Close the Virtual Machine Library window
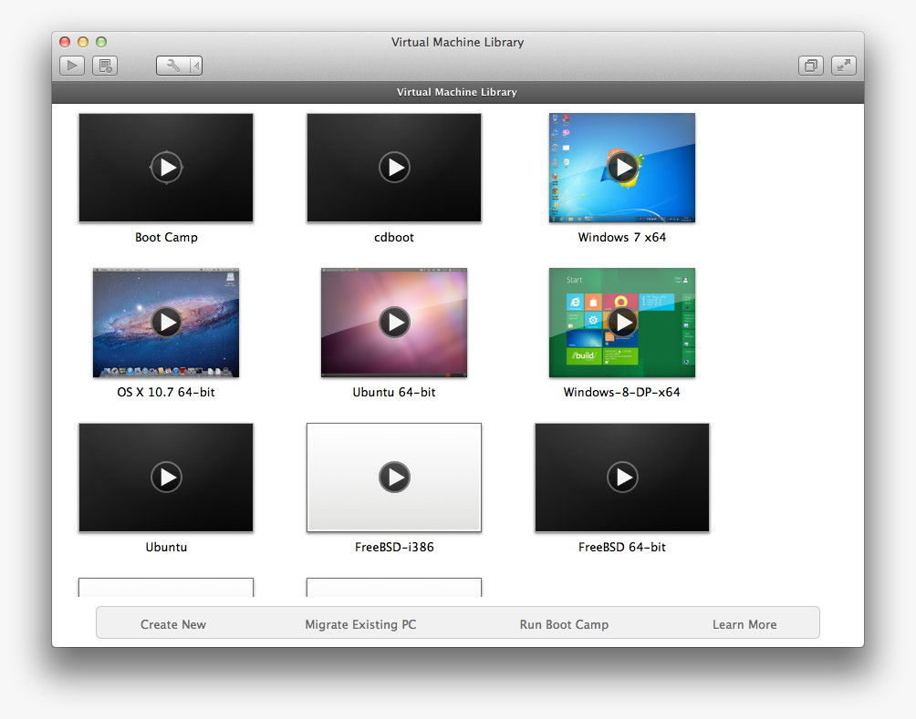 coord(65,42)
